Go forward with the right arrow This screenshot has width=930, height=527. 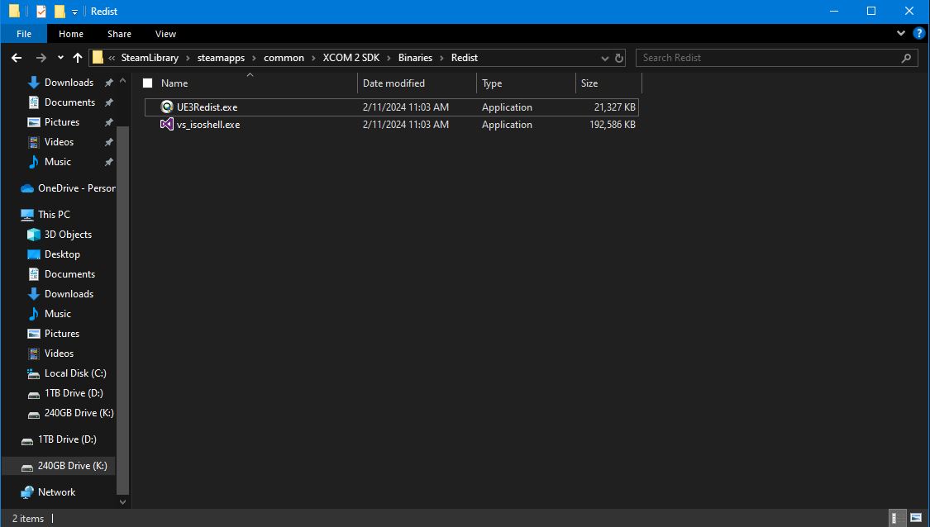pyautogui.click(x=41, y=58)
